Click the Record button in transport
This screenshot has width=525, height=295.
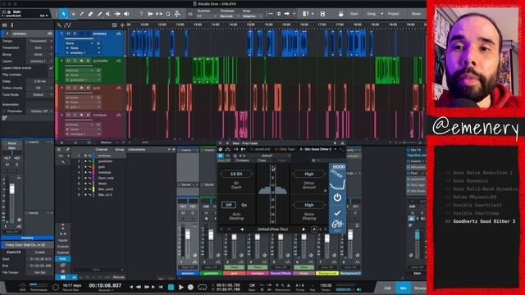tap(190, 287)
